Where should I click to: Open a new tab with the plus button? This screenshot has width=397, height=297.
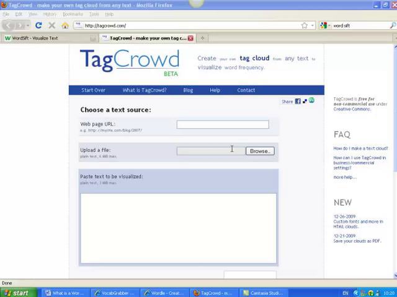202,38
